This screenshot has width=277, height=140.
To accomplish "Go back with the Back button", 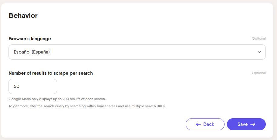I will point(205,124).
